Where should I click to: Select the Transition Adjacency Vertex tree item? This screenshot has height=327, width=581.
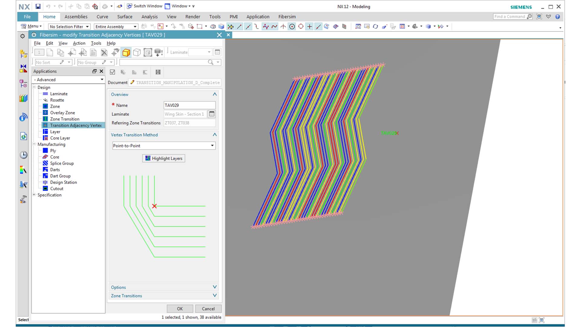pos(76,125)
